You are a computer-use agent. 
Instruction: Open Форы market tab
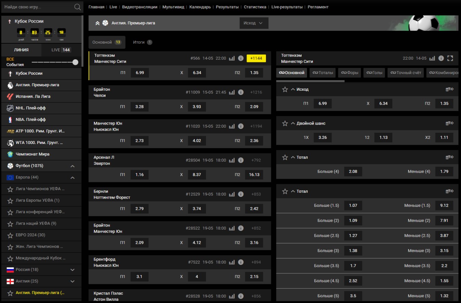point(350,73)
